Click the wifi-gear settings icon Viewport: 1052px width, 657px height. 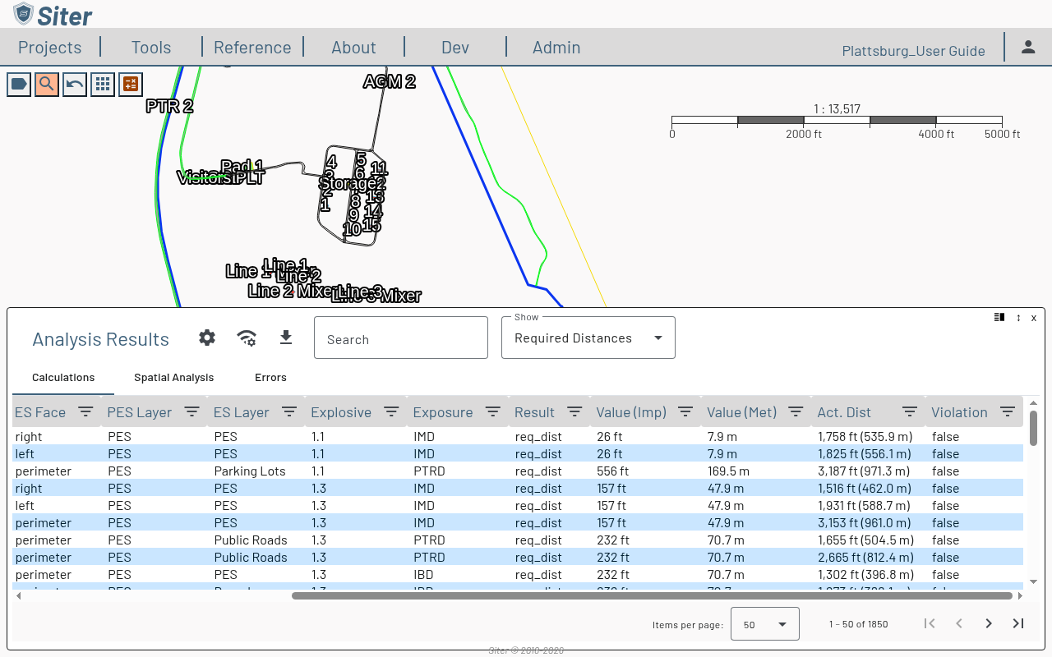click(247, 338)
